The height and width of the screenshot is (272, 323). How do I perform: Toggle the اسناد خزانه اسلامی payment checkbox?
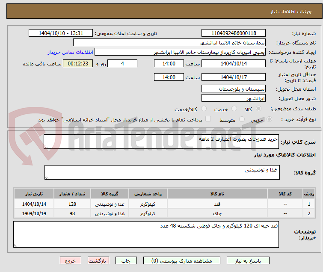(x=208, y=119)
